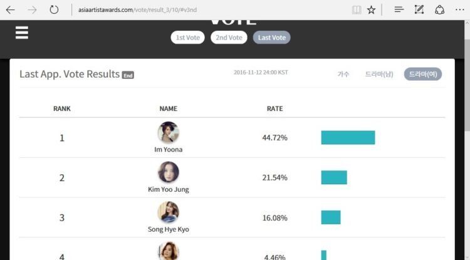
Task: Click Im Yoona's 44.72% rate bar
Action: [x=348, y=137]
